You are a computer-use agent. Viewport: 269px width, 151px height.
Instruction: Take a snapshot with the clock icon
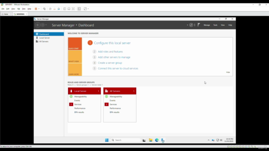(x=50, y=9)
